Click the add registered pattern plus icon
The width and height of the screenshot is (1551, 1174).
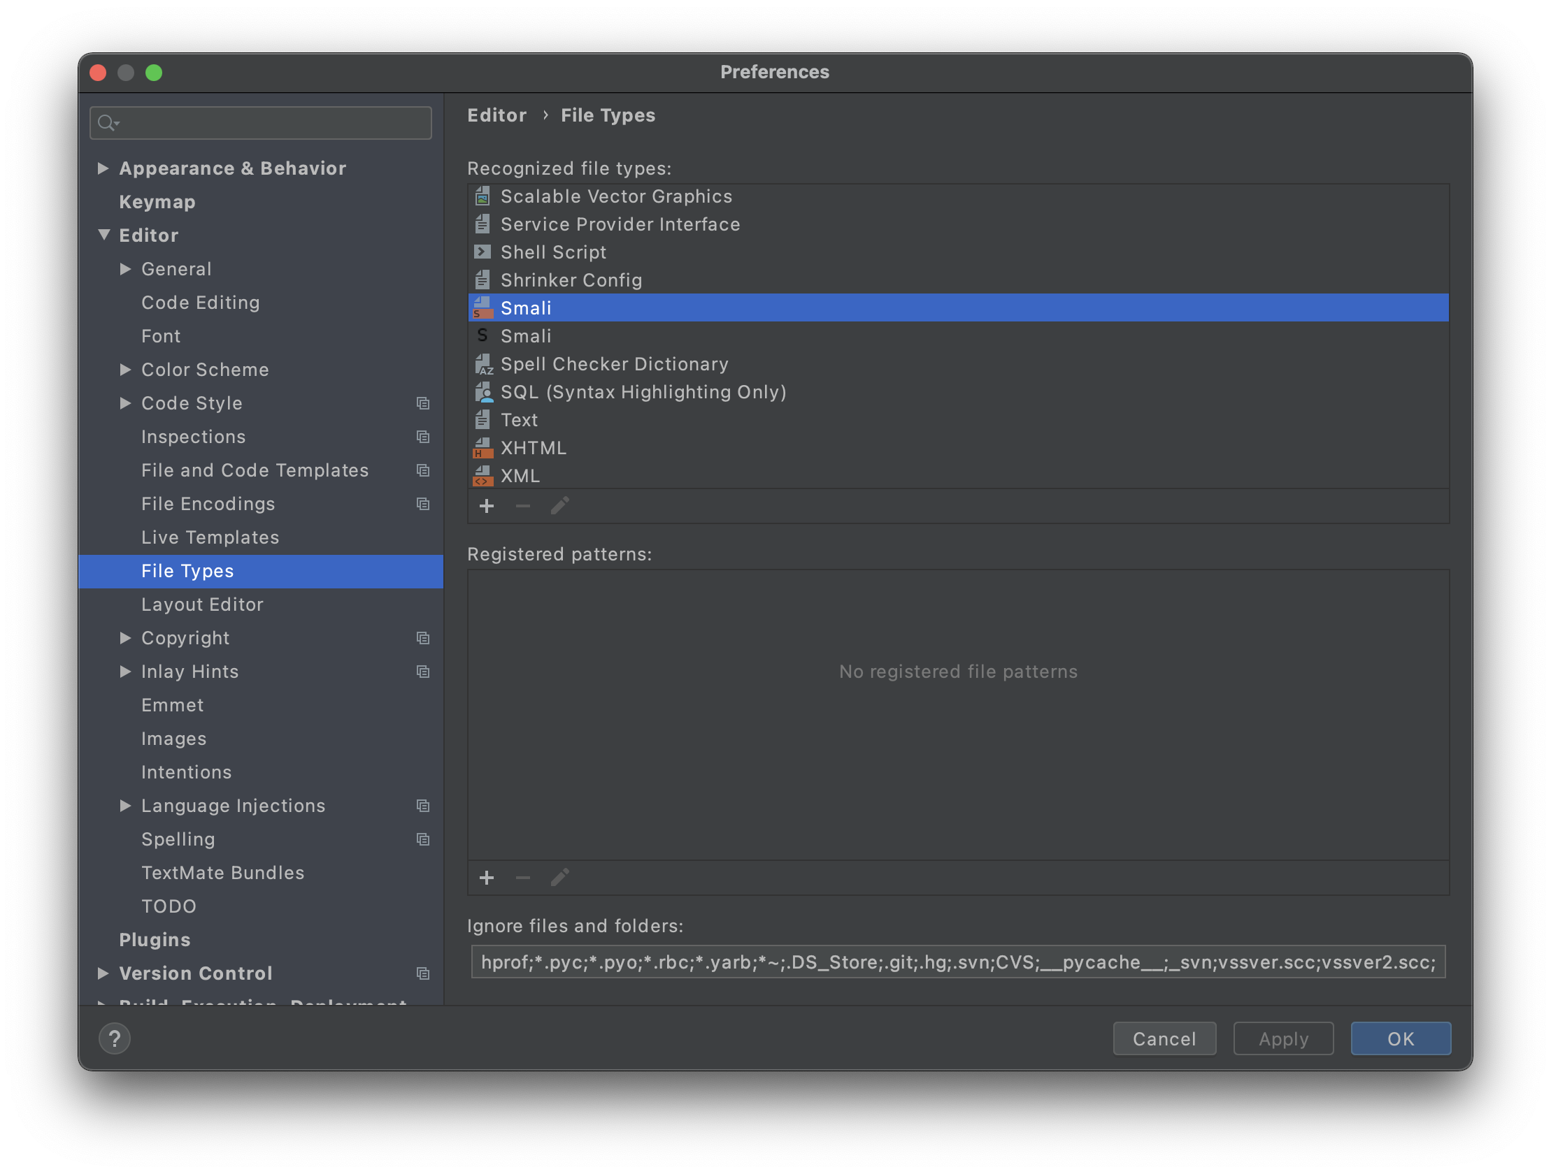486,878
